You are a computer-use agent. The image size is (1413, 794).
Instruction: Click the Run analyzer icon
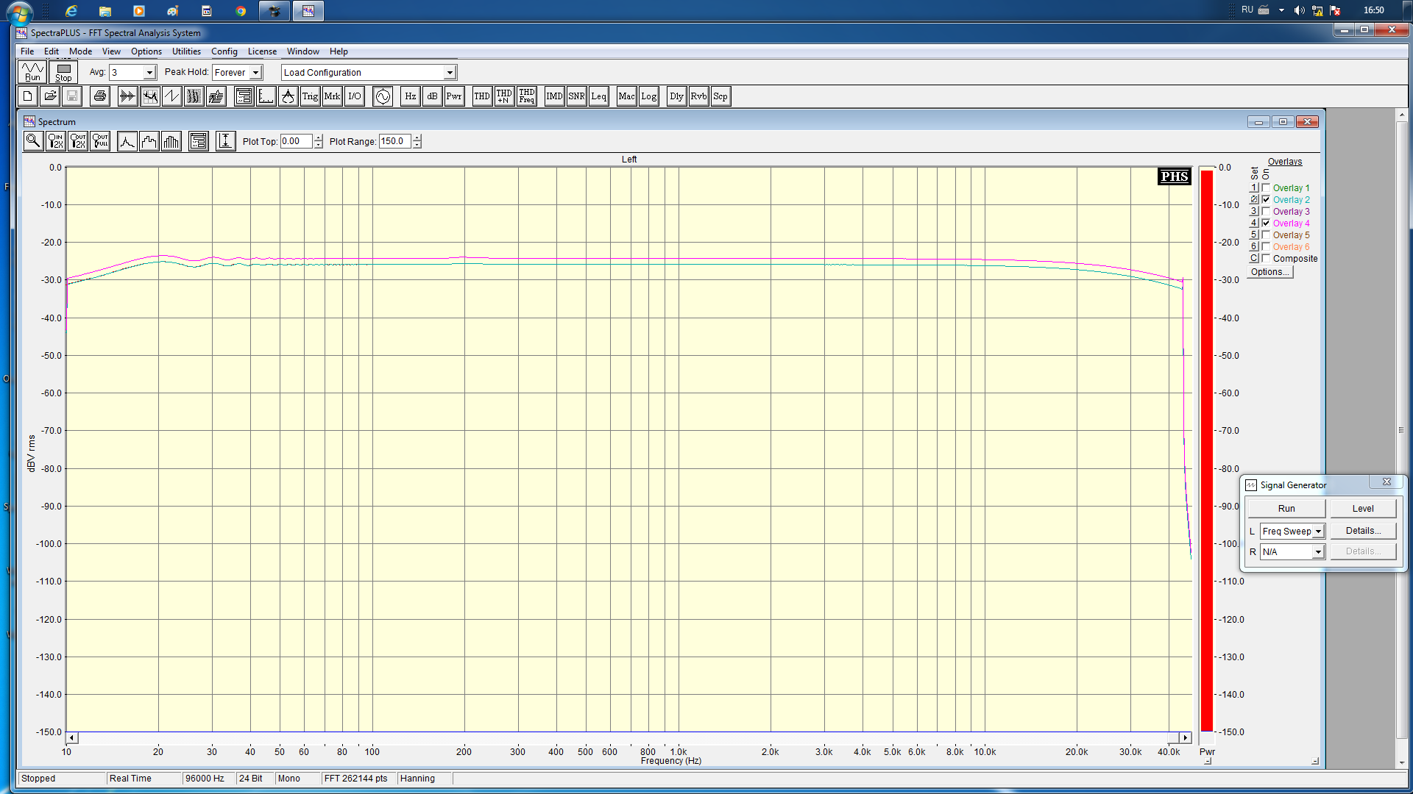[32, 72]
